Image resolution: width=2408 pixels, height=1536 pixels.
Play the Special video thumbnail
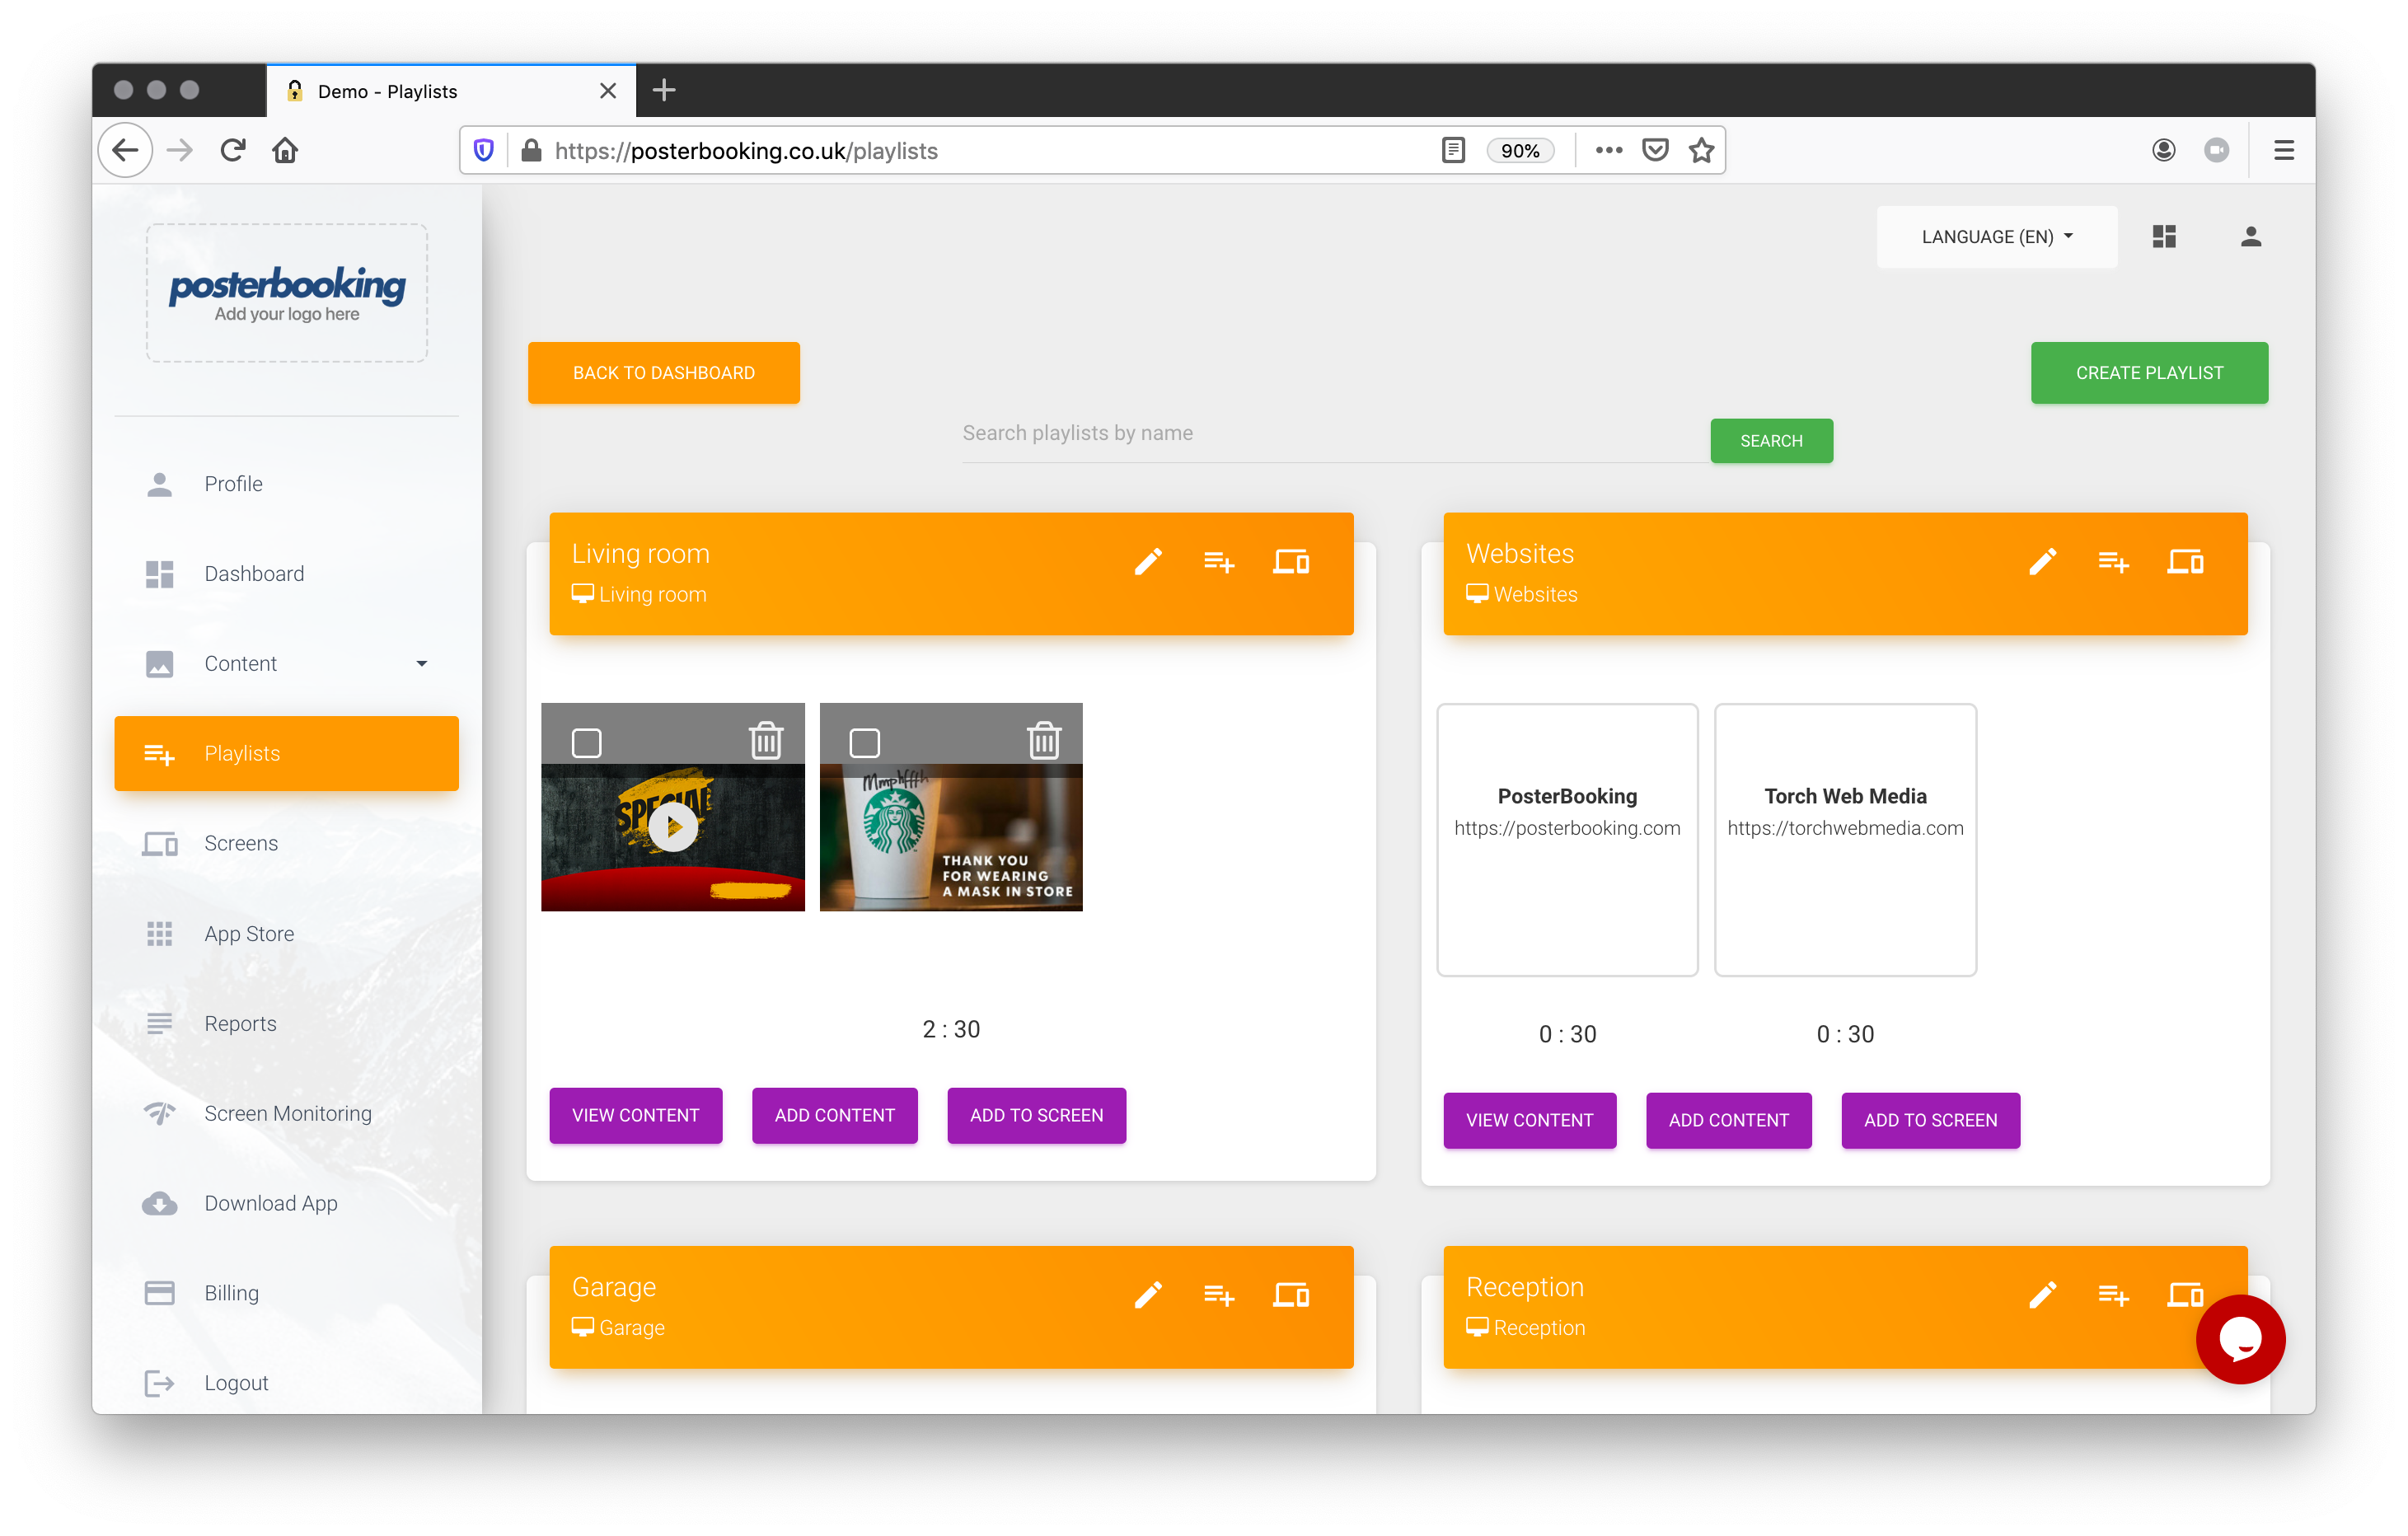coord(673,827)
